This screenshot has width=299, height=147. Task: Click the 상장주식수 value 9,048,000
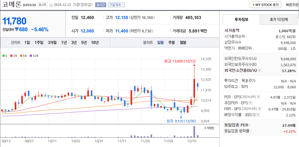[x=288, y=43]
